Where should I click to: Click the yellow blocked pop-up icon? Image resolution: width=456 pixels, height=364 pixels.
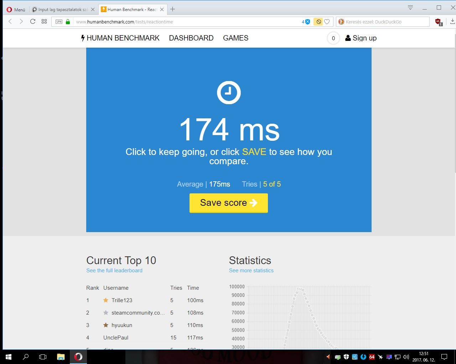coord(318,22)
